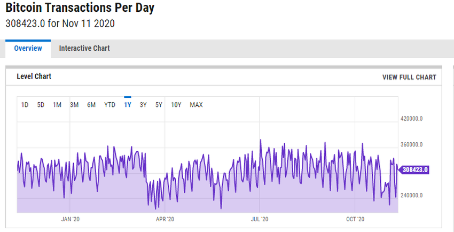Select the 5D time range
454x232 pixels.
[x=41, y=105]
